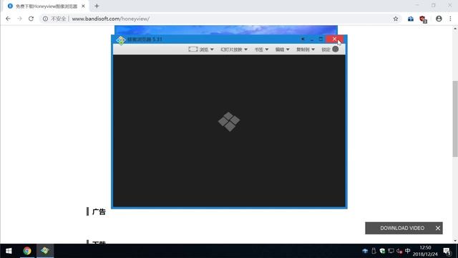Image resolution: width=458 pixels, height=258 pixels.
Task: Click the scrollbar up arrow
Action: (x=455, y=29)
